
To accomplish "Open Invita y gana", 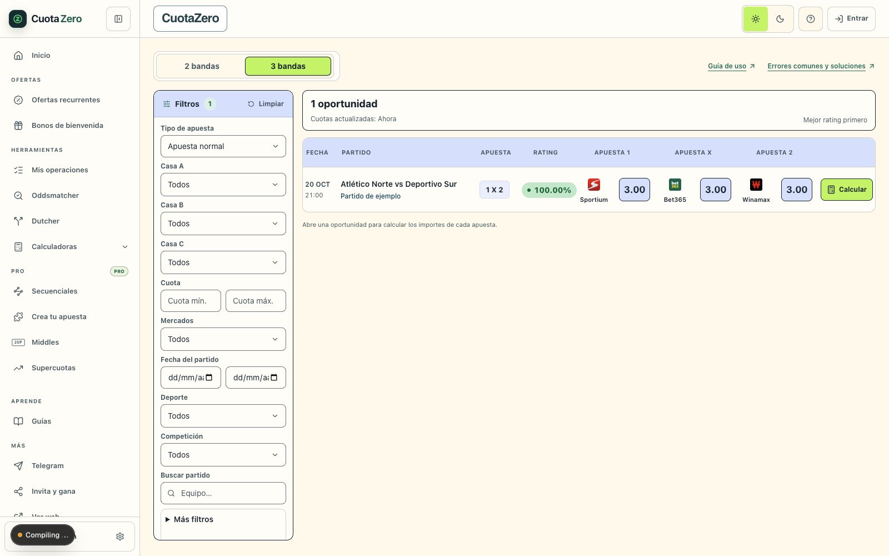I will click(69, 492).
